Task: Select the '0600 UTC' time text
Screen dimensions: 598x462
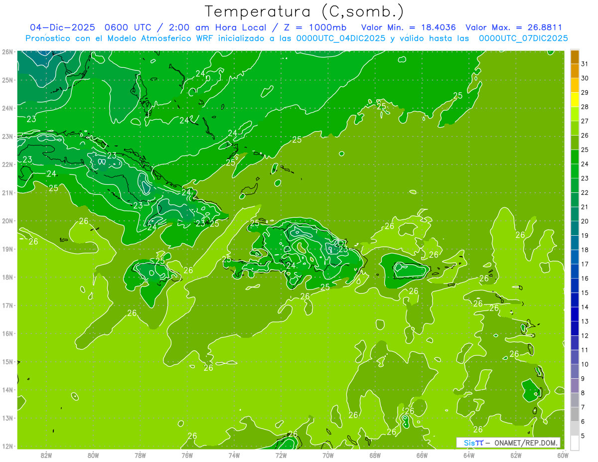Action: 129,27
